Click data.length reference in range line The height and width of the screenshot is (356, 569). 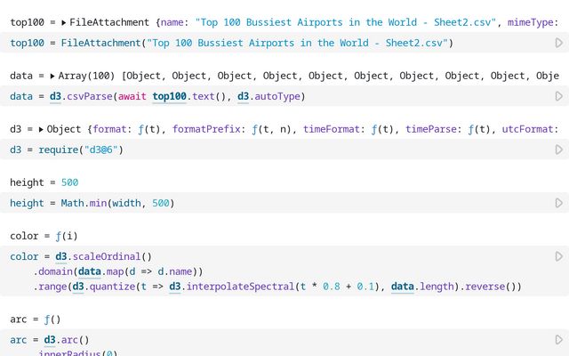[x=422, y=287]
